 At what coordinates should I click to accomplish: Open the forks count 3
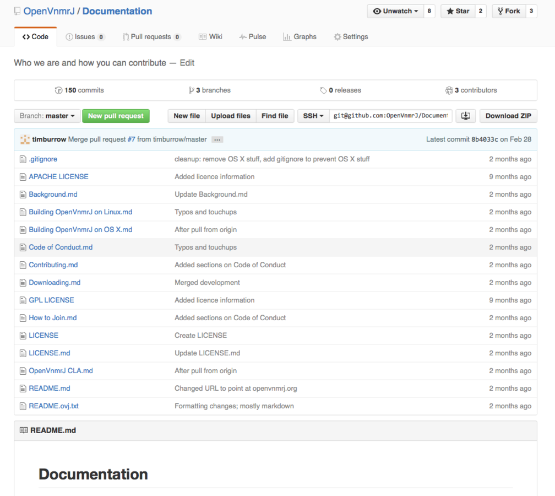coord(531,11)
